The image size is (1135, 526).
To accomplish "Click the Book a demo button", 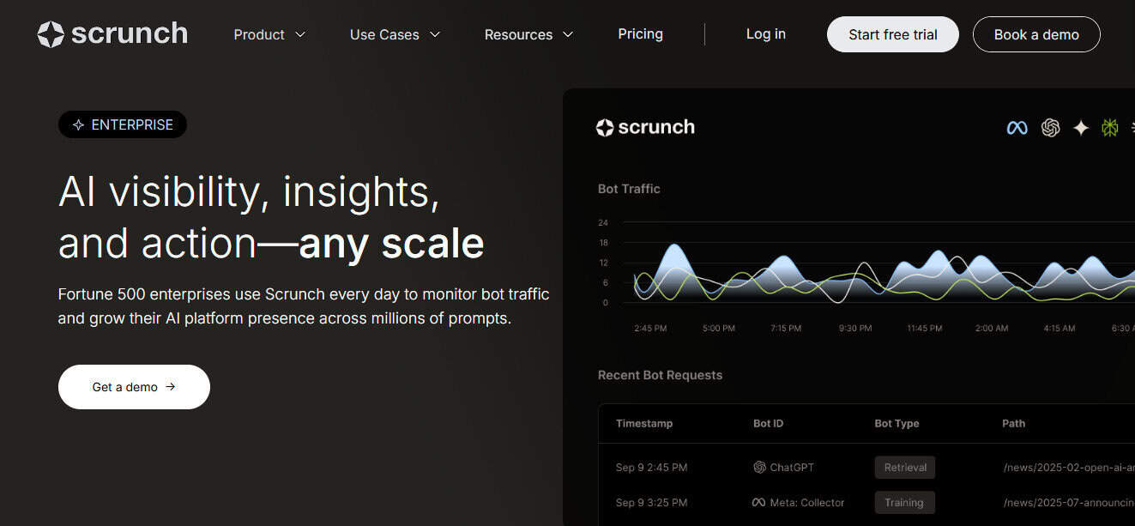I will [x=1035, y=34].
